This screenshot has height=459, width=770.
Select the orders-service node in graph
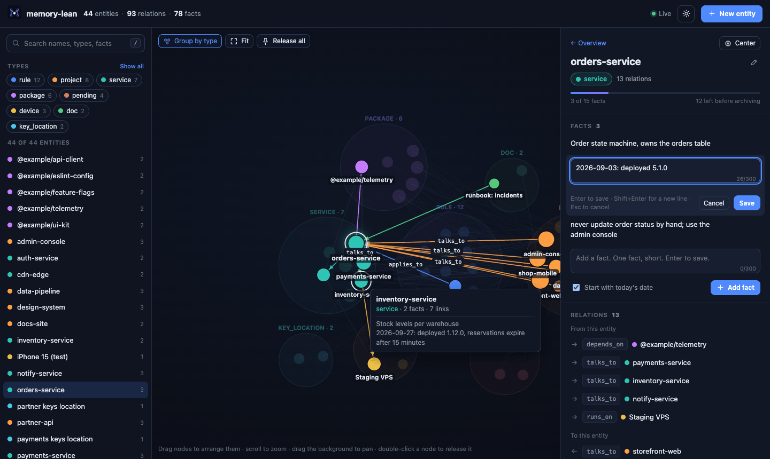356,243
